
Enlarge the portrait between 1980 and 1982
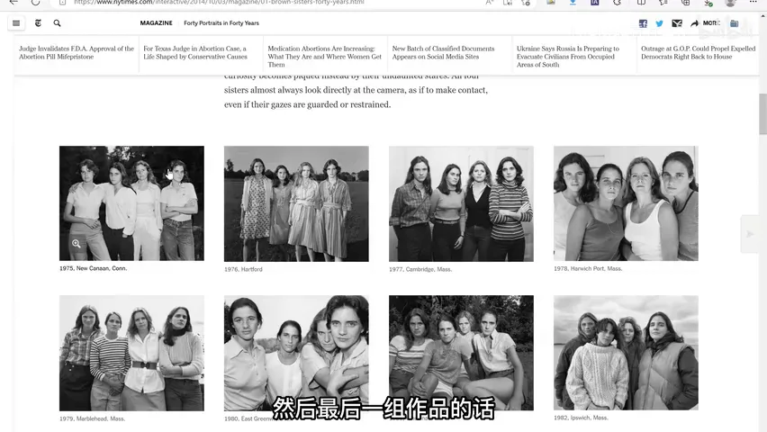[x=461, y=352]
